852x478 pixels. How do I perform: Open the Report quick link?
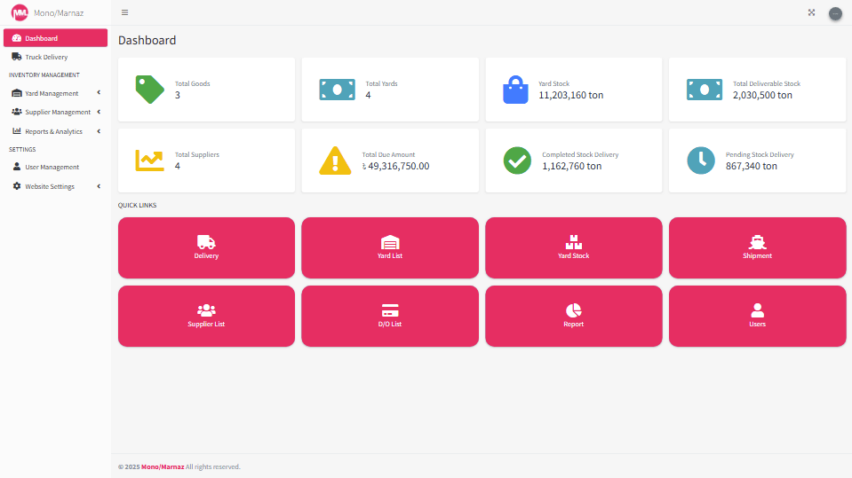point(574,317)
